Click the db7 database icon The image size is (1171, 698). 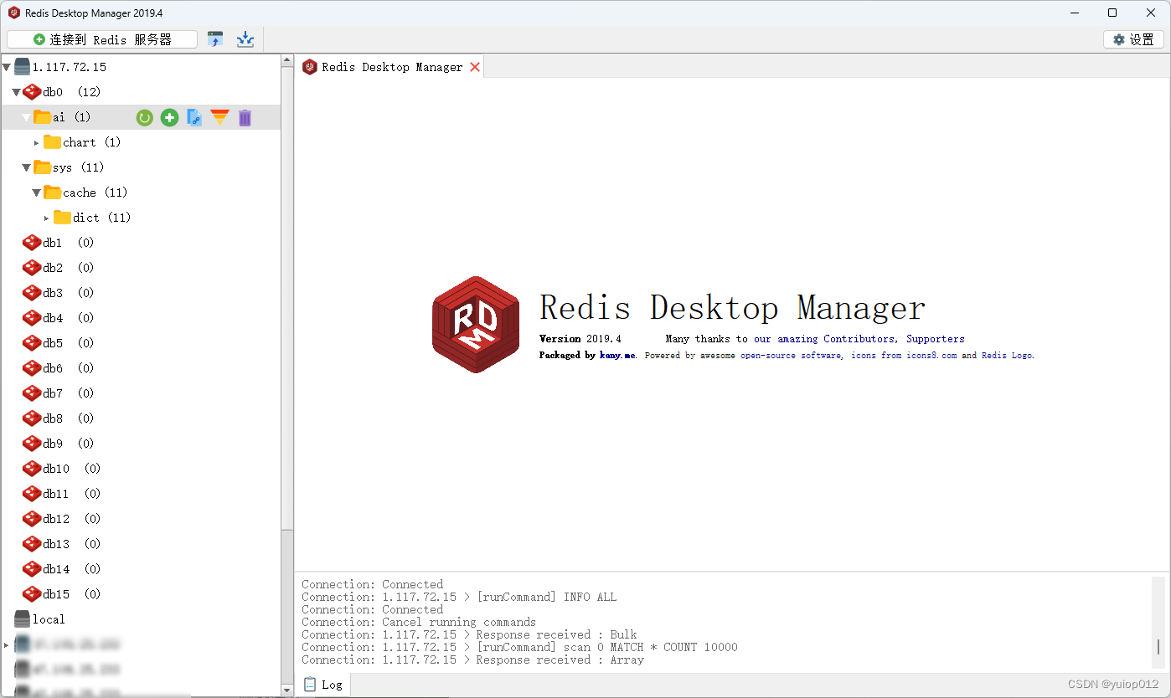click(32, 393)
